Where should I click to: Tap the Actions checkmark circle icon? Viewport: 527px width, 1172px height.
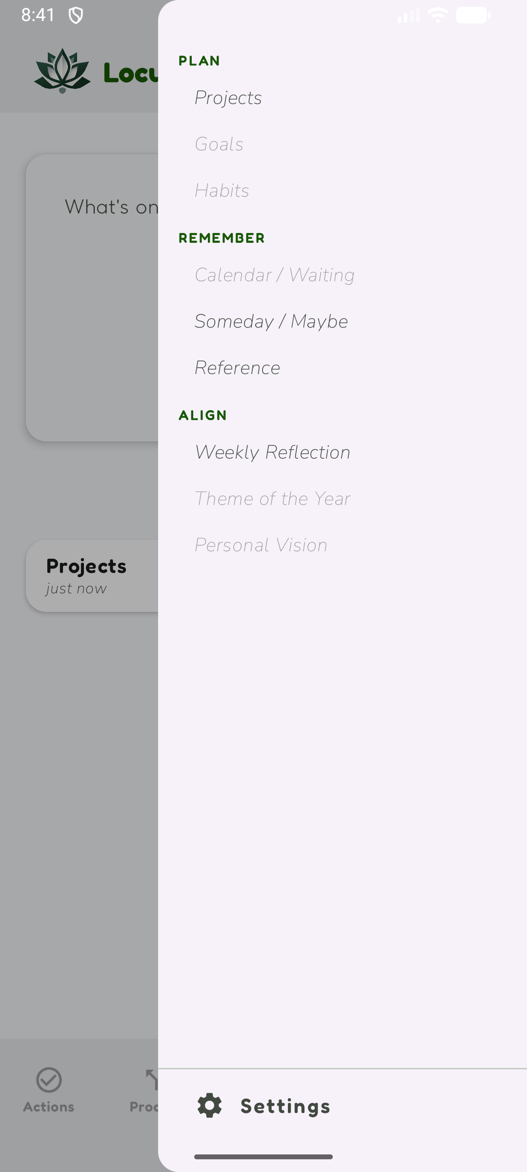(49, 1080)
